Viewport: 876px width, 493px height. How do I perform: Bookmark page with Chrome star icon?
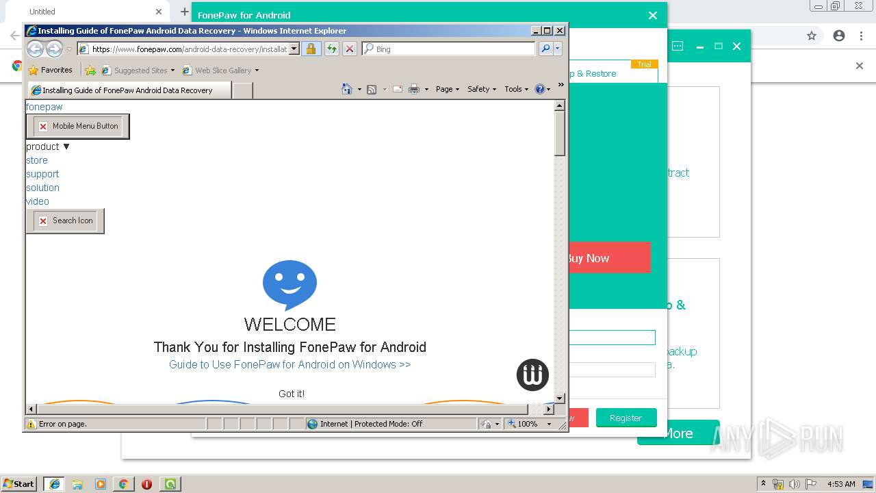pos(812,36)
